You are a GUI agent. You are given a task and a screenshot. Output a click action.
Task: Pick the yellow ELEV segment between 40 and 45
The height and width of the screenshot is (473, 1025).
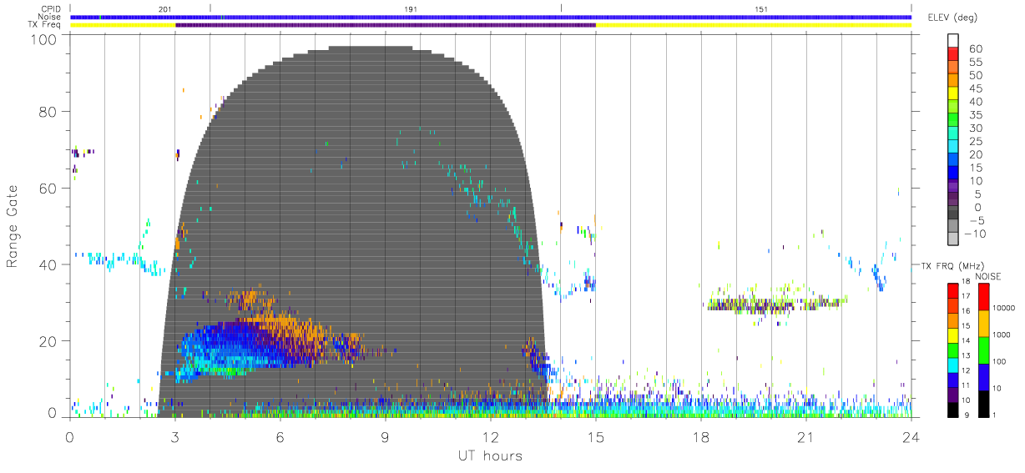(953, 94)
